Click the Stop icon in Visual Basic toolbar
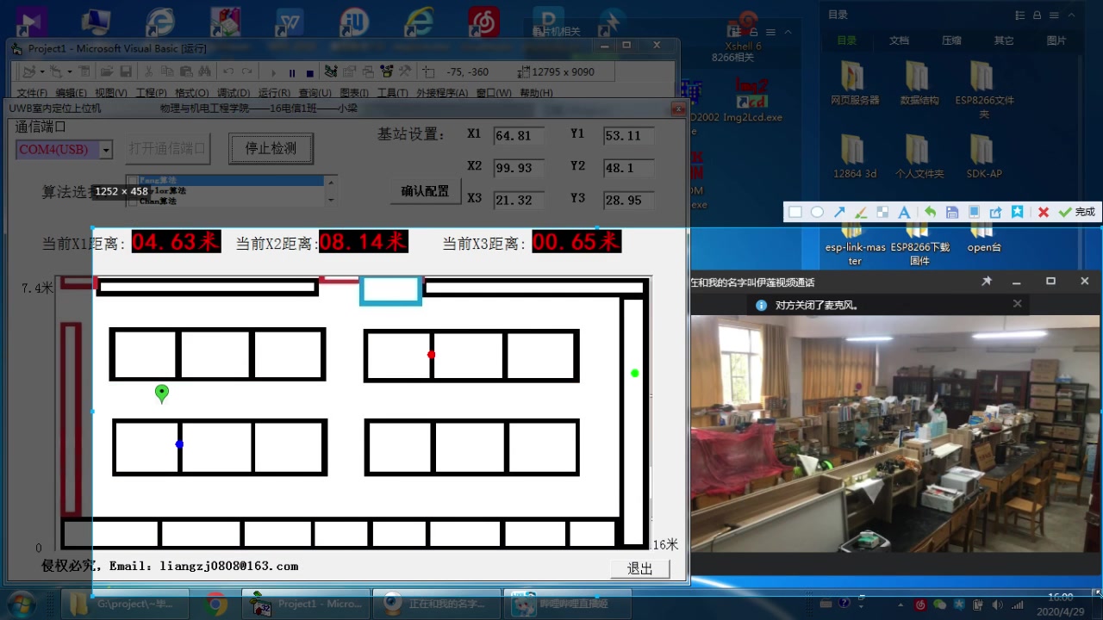The image size is (1103, 620). (309, 71)
